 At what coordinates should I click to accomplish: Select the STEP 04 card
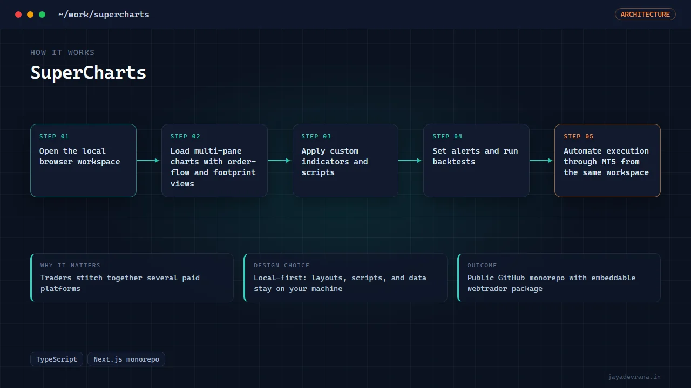tap(476, 161)
